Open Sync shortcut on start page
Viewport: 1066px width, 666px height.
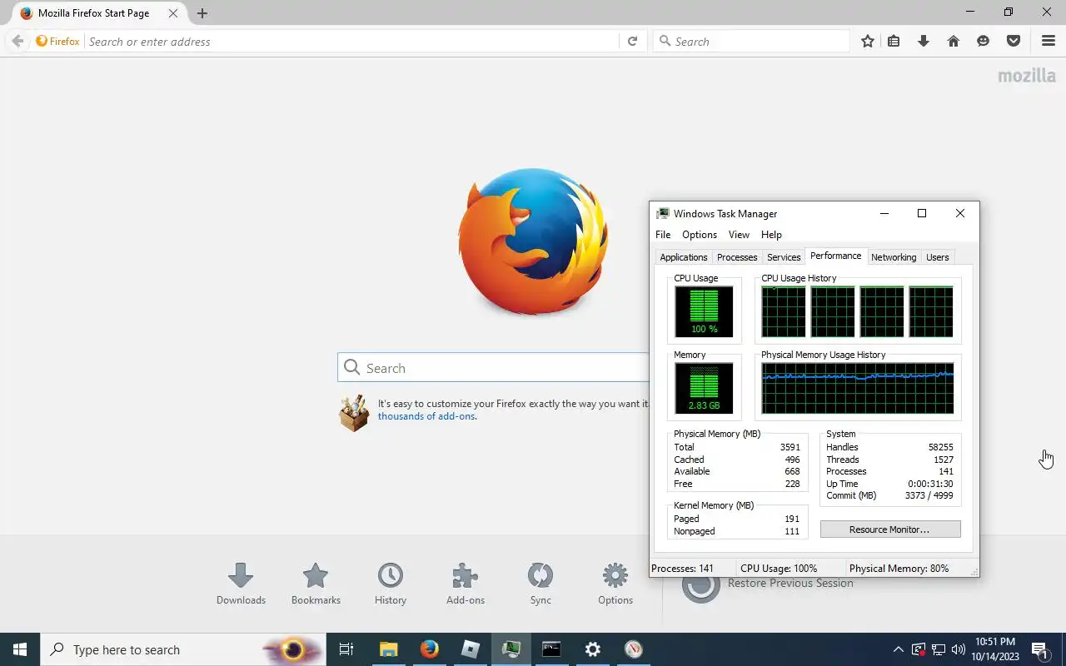[540, 584]
